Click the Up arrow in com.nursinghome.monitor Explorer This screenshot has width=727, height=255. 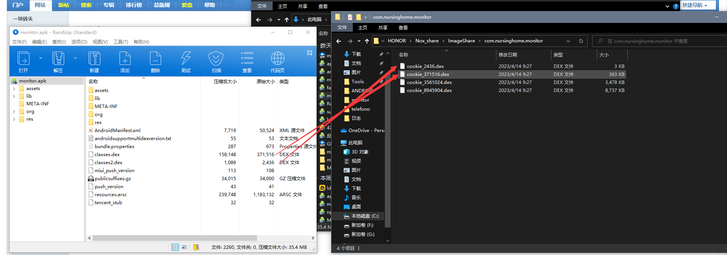click(x=367, y=41)
